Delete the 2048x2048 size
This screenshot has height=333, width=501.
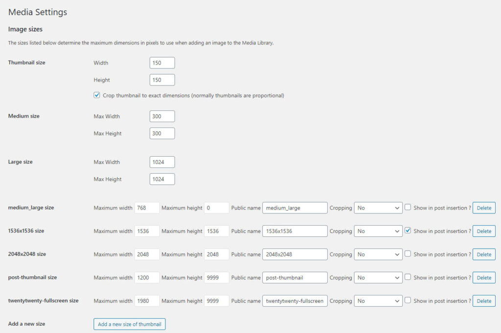coord(484,254)
